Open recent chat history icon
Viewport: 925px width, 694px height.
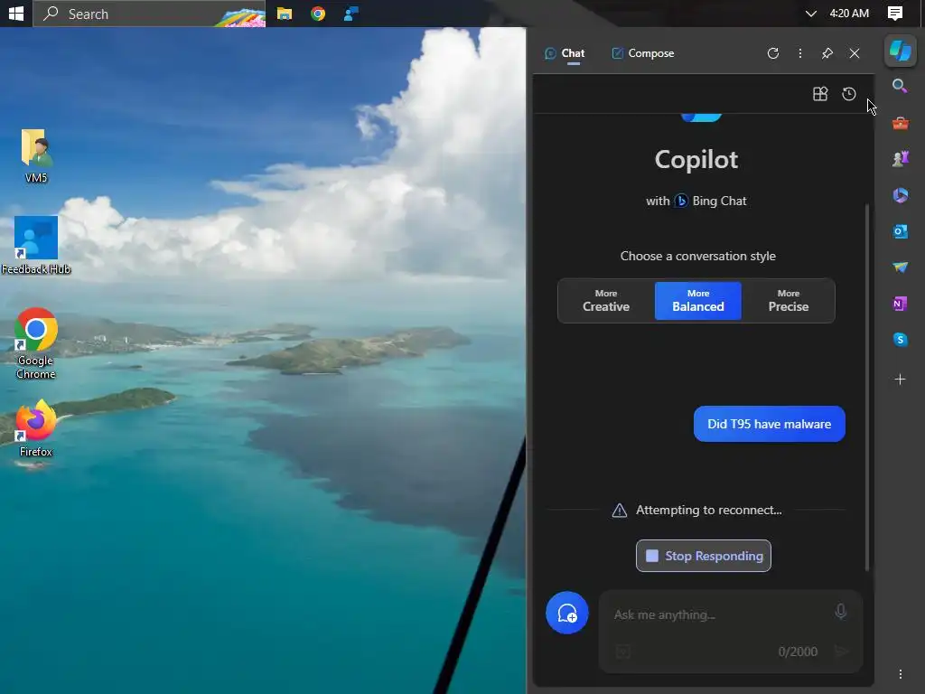click(x=849, y=94)
